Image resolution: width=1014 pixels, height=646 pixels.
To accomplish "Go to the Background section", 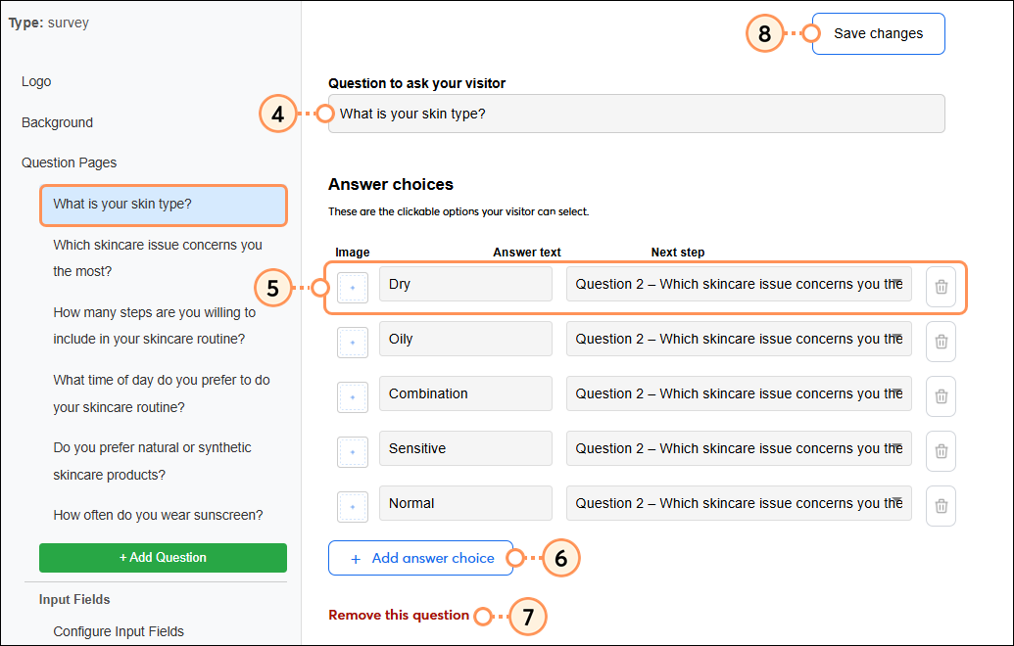I will point(57,122).
